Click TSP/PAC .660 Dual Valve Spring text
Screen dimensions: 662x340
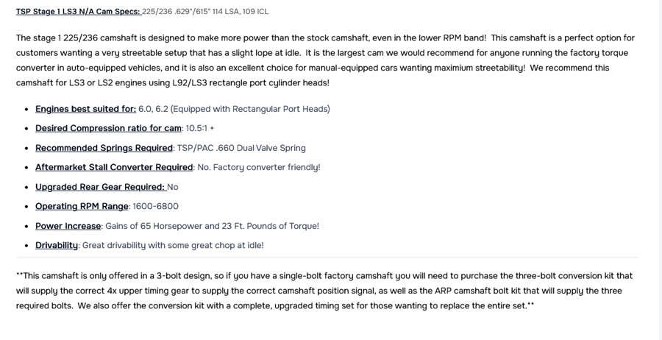point(241,148)
